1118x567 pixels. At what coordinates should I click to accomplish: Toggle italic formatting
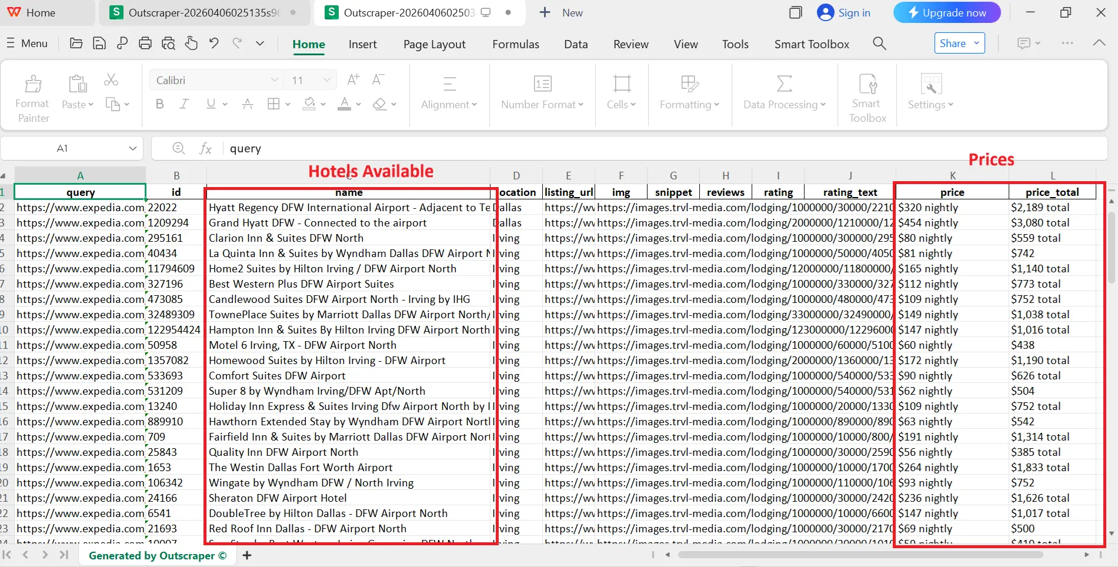point(184,104)
